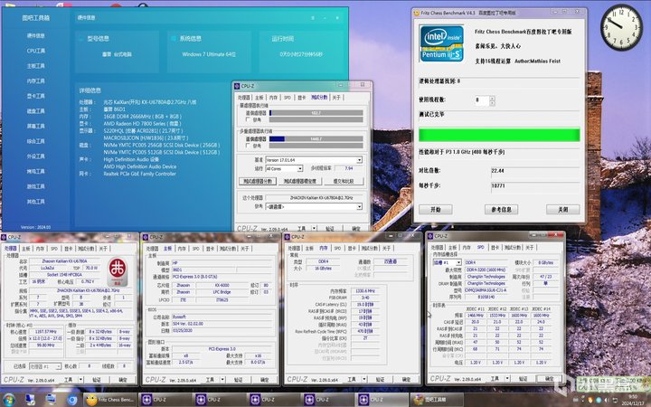Switch to 关于 tab in CPU-Z benchmark window
The width and height of the screenshot is (651, 407).
(336, 98)
